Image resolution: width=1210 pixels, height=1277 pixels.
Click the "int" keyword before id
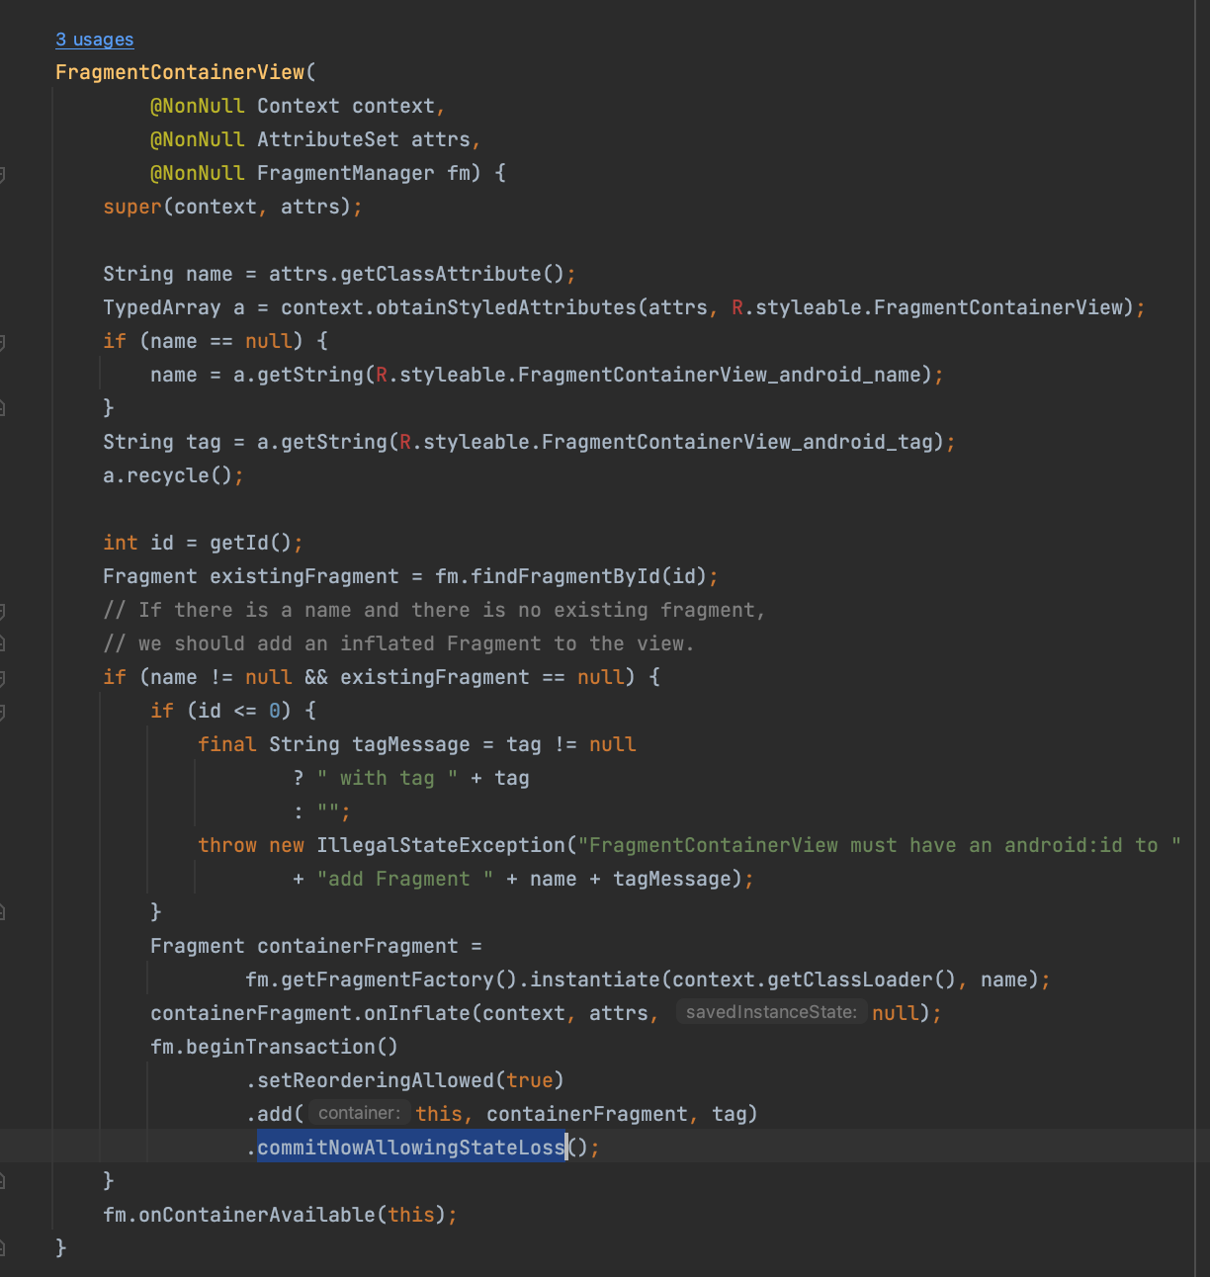pyautogui.click(x=121, y=543)
